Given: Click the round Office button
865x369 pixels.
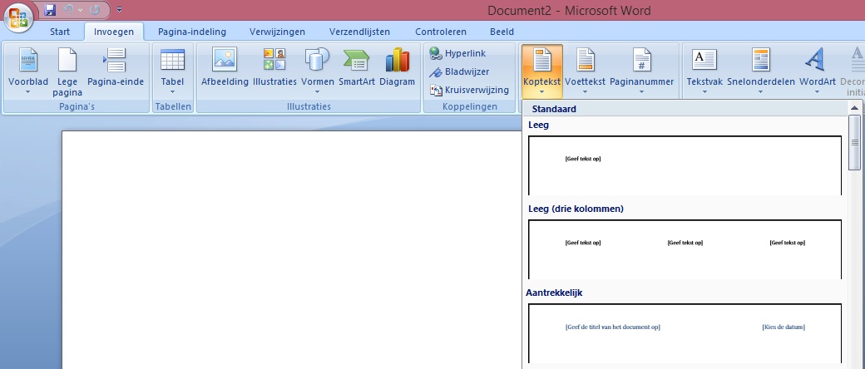Looking at the screenshot, I should 19,17.
